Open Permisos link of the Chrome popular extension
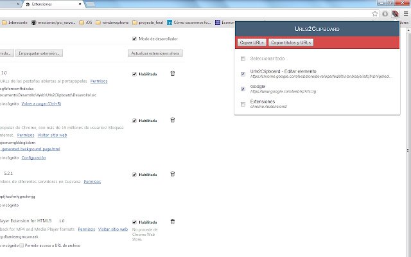 click(x=26, y=135)
